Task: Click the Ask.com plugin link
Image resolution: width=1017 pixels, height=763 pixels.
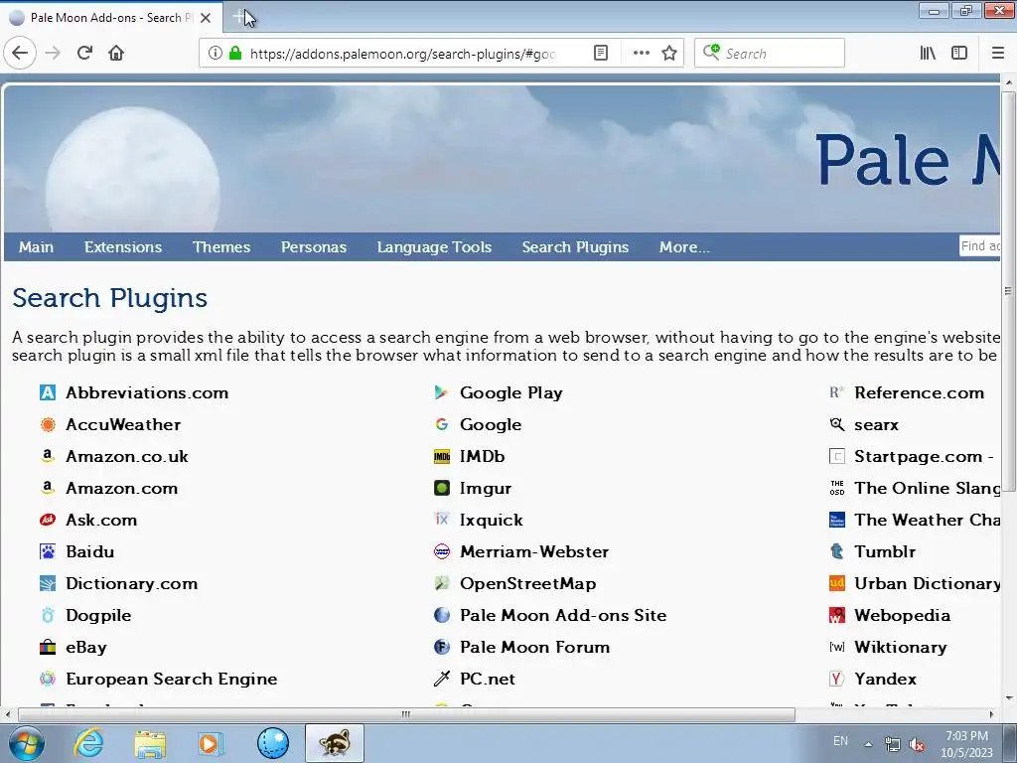Action: [101, 521]
